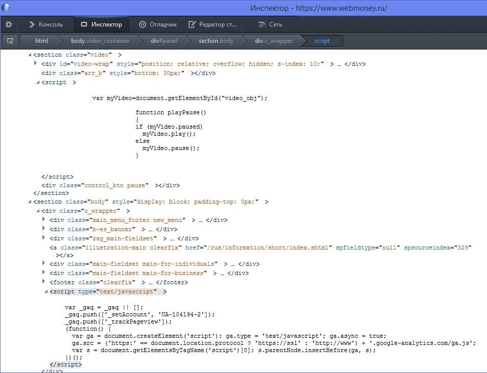The image size is (487, 373).
Task: Select the script breadcrumb
Action: coord(322,41)
